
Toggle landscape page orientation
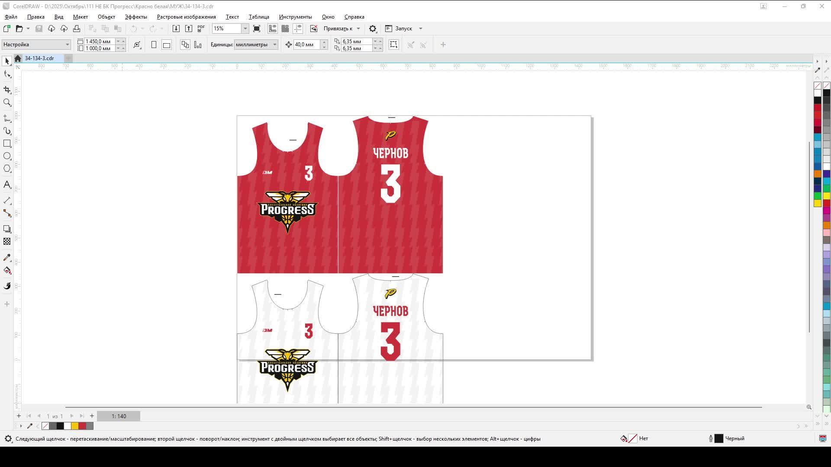tap(167, 45)
